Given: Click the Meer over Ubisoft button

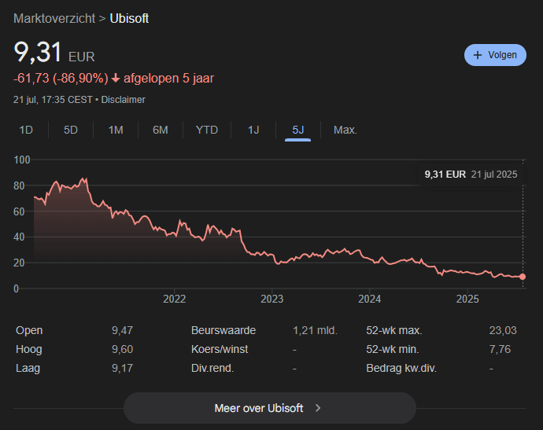Looking at the screenshot, I should click(x=270, y=408).
